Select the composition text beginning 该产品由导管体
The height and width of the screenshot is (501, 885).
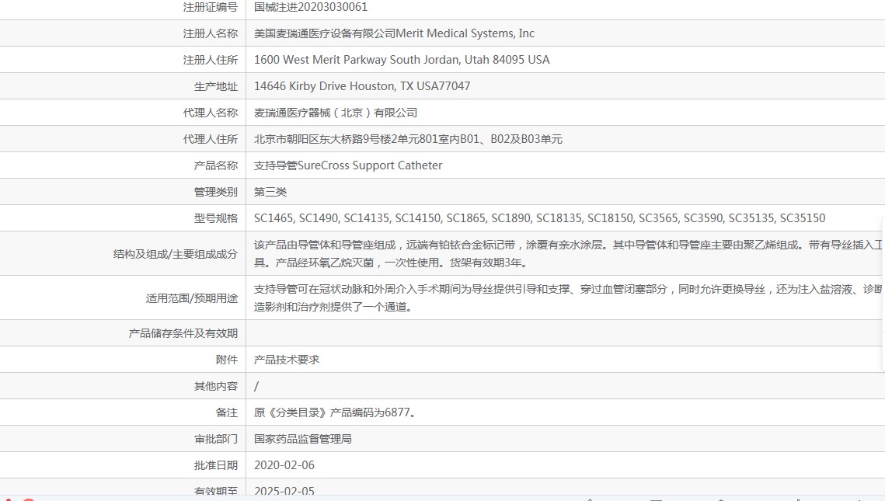point(568,254)
